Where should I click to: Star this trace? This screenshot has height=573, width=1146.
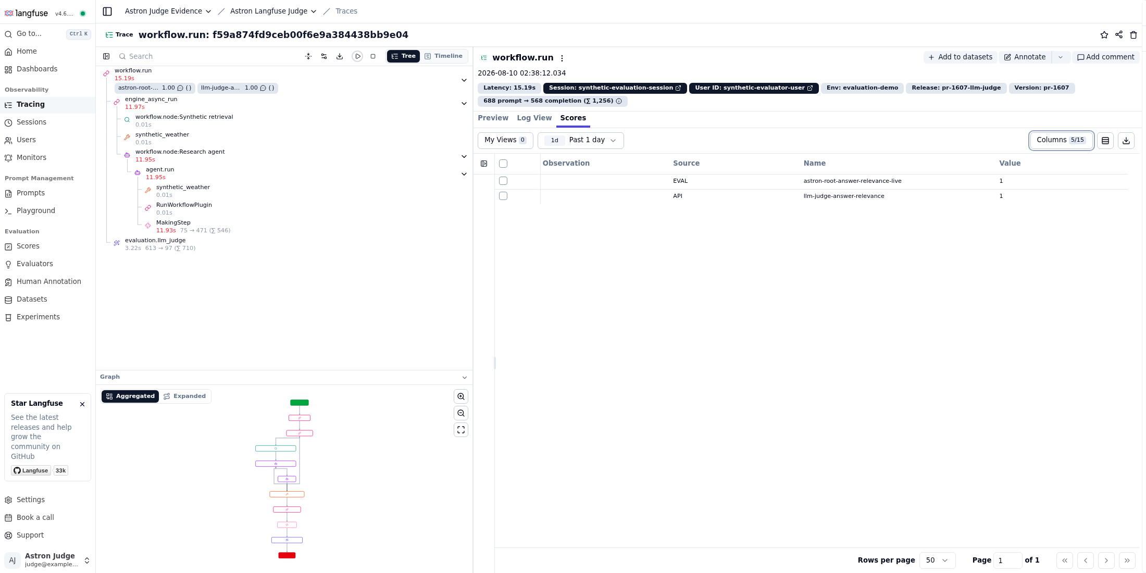coord(1104,35)
